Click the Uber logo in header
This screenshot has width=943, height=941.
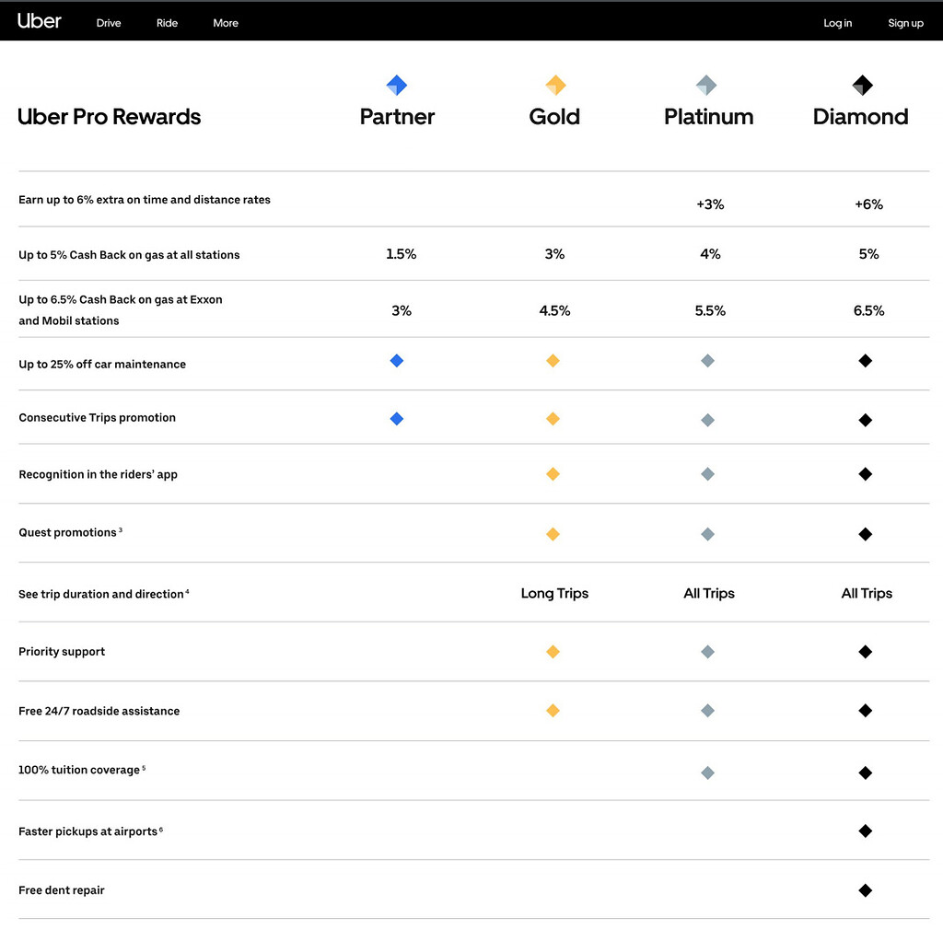point(40,21)
